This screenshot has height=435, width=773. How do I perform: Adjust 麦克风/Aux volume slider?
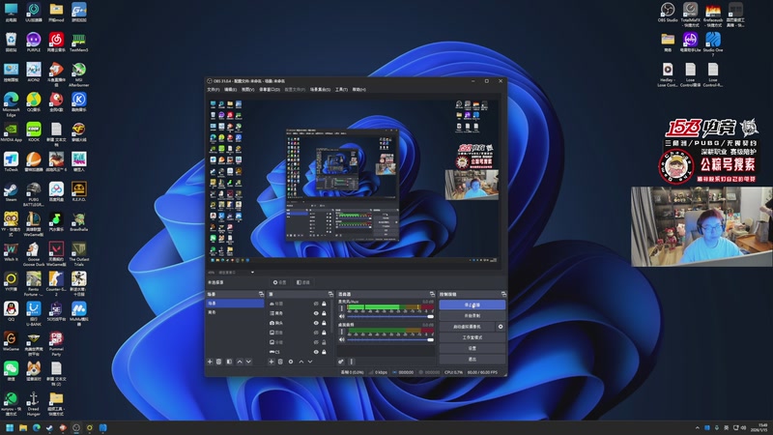tap(390, 316)
